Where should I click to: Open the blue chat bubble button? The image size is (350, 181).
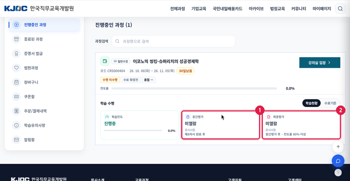338,161
